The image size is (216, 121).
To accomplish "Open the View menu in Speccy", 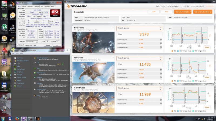I will pyautogui.click(x=17, y=53).
